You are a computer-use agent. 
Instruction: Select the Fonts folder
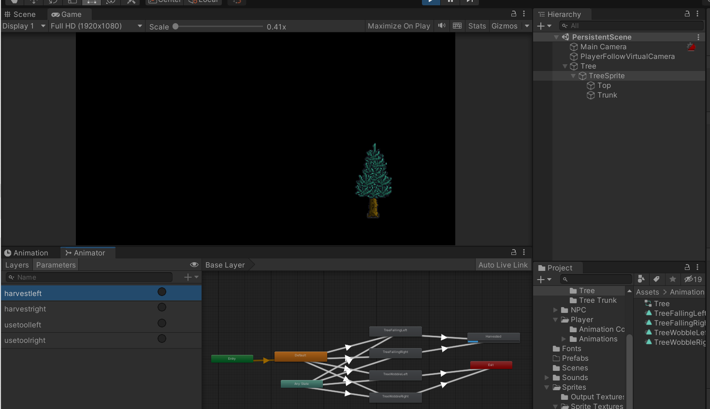pyautogui.click(x=567, y=349)
